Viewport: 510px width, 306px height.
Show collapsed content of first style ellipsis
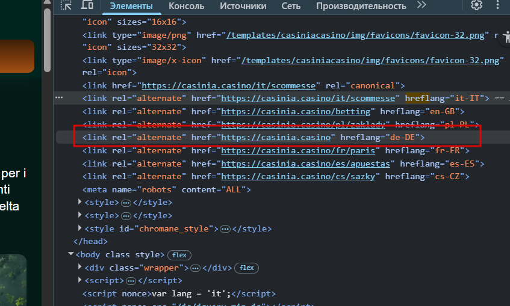(x=126, y=203)
